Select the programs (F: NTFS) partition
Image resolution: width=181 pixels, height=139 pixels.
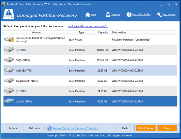coord(90,81)
